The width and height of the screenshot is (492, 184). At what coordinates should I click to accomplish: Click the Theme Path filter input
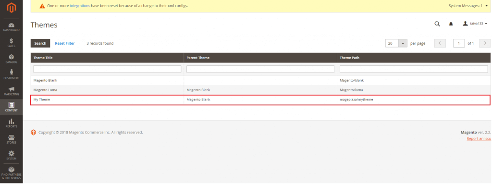tap(414, 69)
